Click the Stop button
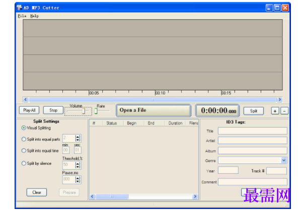Image resolution: width=300 pixels, height=211 pixels. [53, 110]
